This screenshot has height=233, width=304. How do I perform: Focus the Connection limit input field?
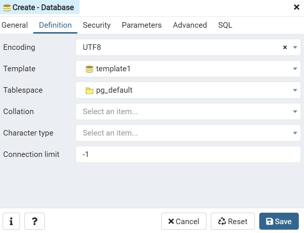(188, 154)
